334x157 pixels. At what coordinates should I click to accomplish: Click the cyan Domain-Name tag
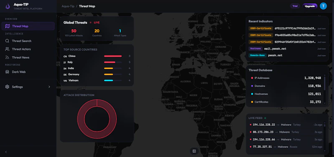tap(257, 55)
